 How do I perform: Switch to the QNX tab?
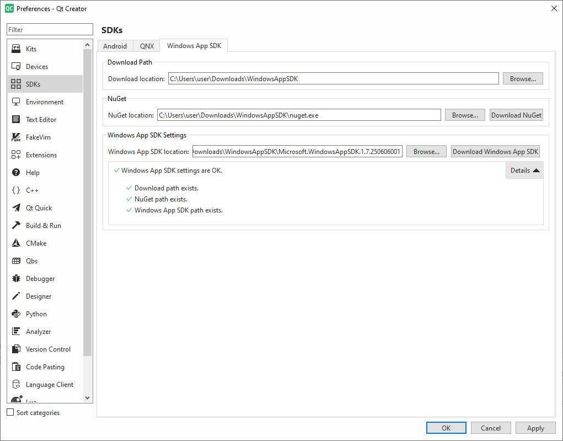pos(147,46)
